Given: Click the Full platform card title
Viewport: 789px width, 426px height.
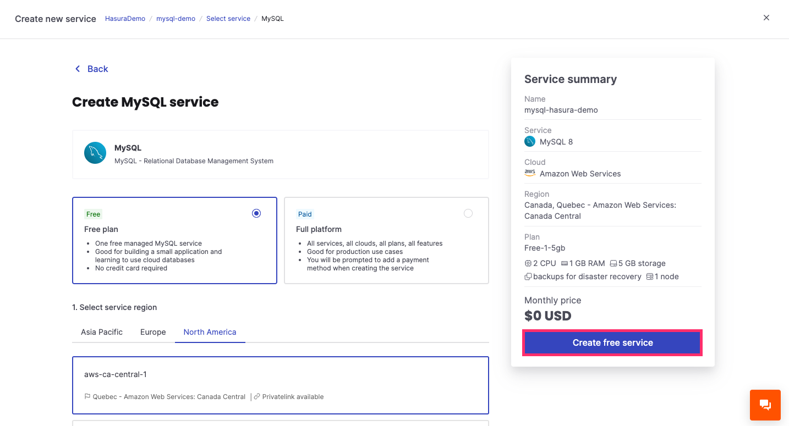Looking at the screenshot, I should (319, 229).
